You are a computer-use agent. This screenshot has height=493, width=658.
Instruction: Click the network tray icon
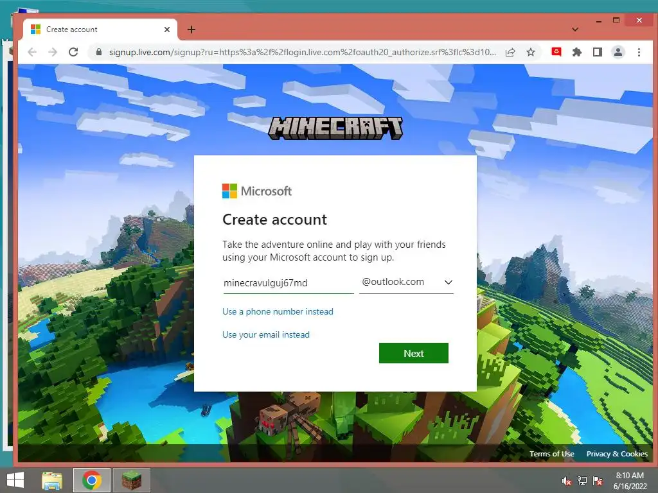pos(582,481)
